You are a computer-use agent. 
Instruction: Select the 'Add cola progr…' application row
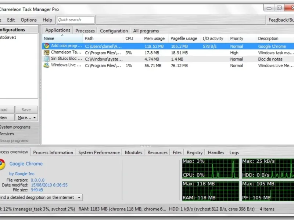tap(168, 46)
